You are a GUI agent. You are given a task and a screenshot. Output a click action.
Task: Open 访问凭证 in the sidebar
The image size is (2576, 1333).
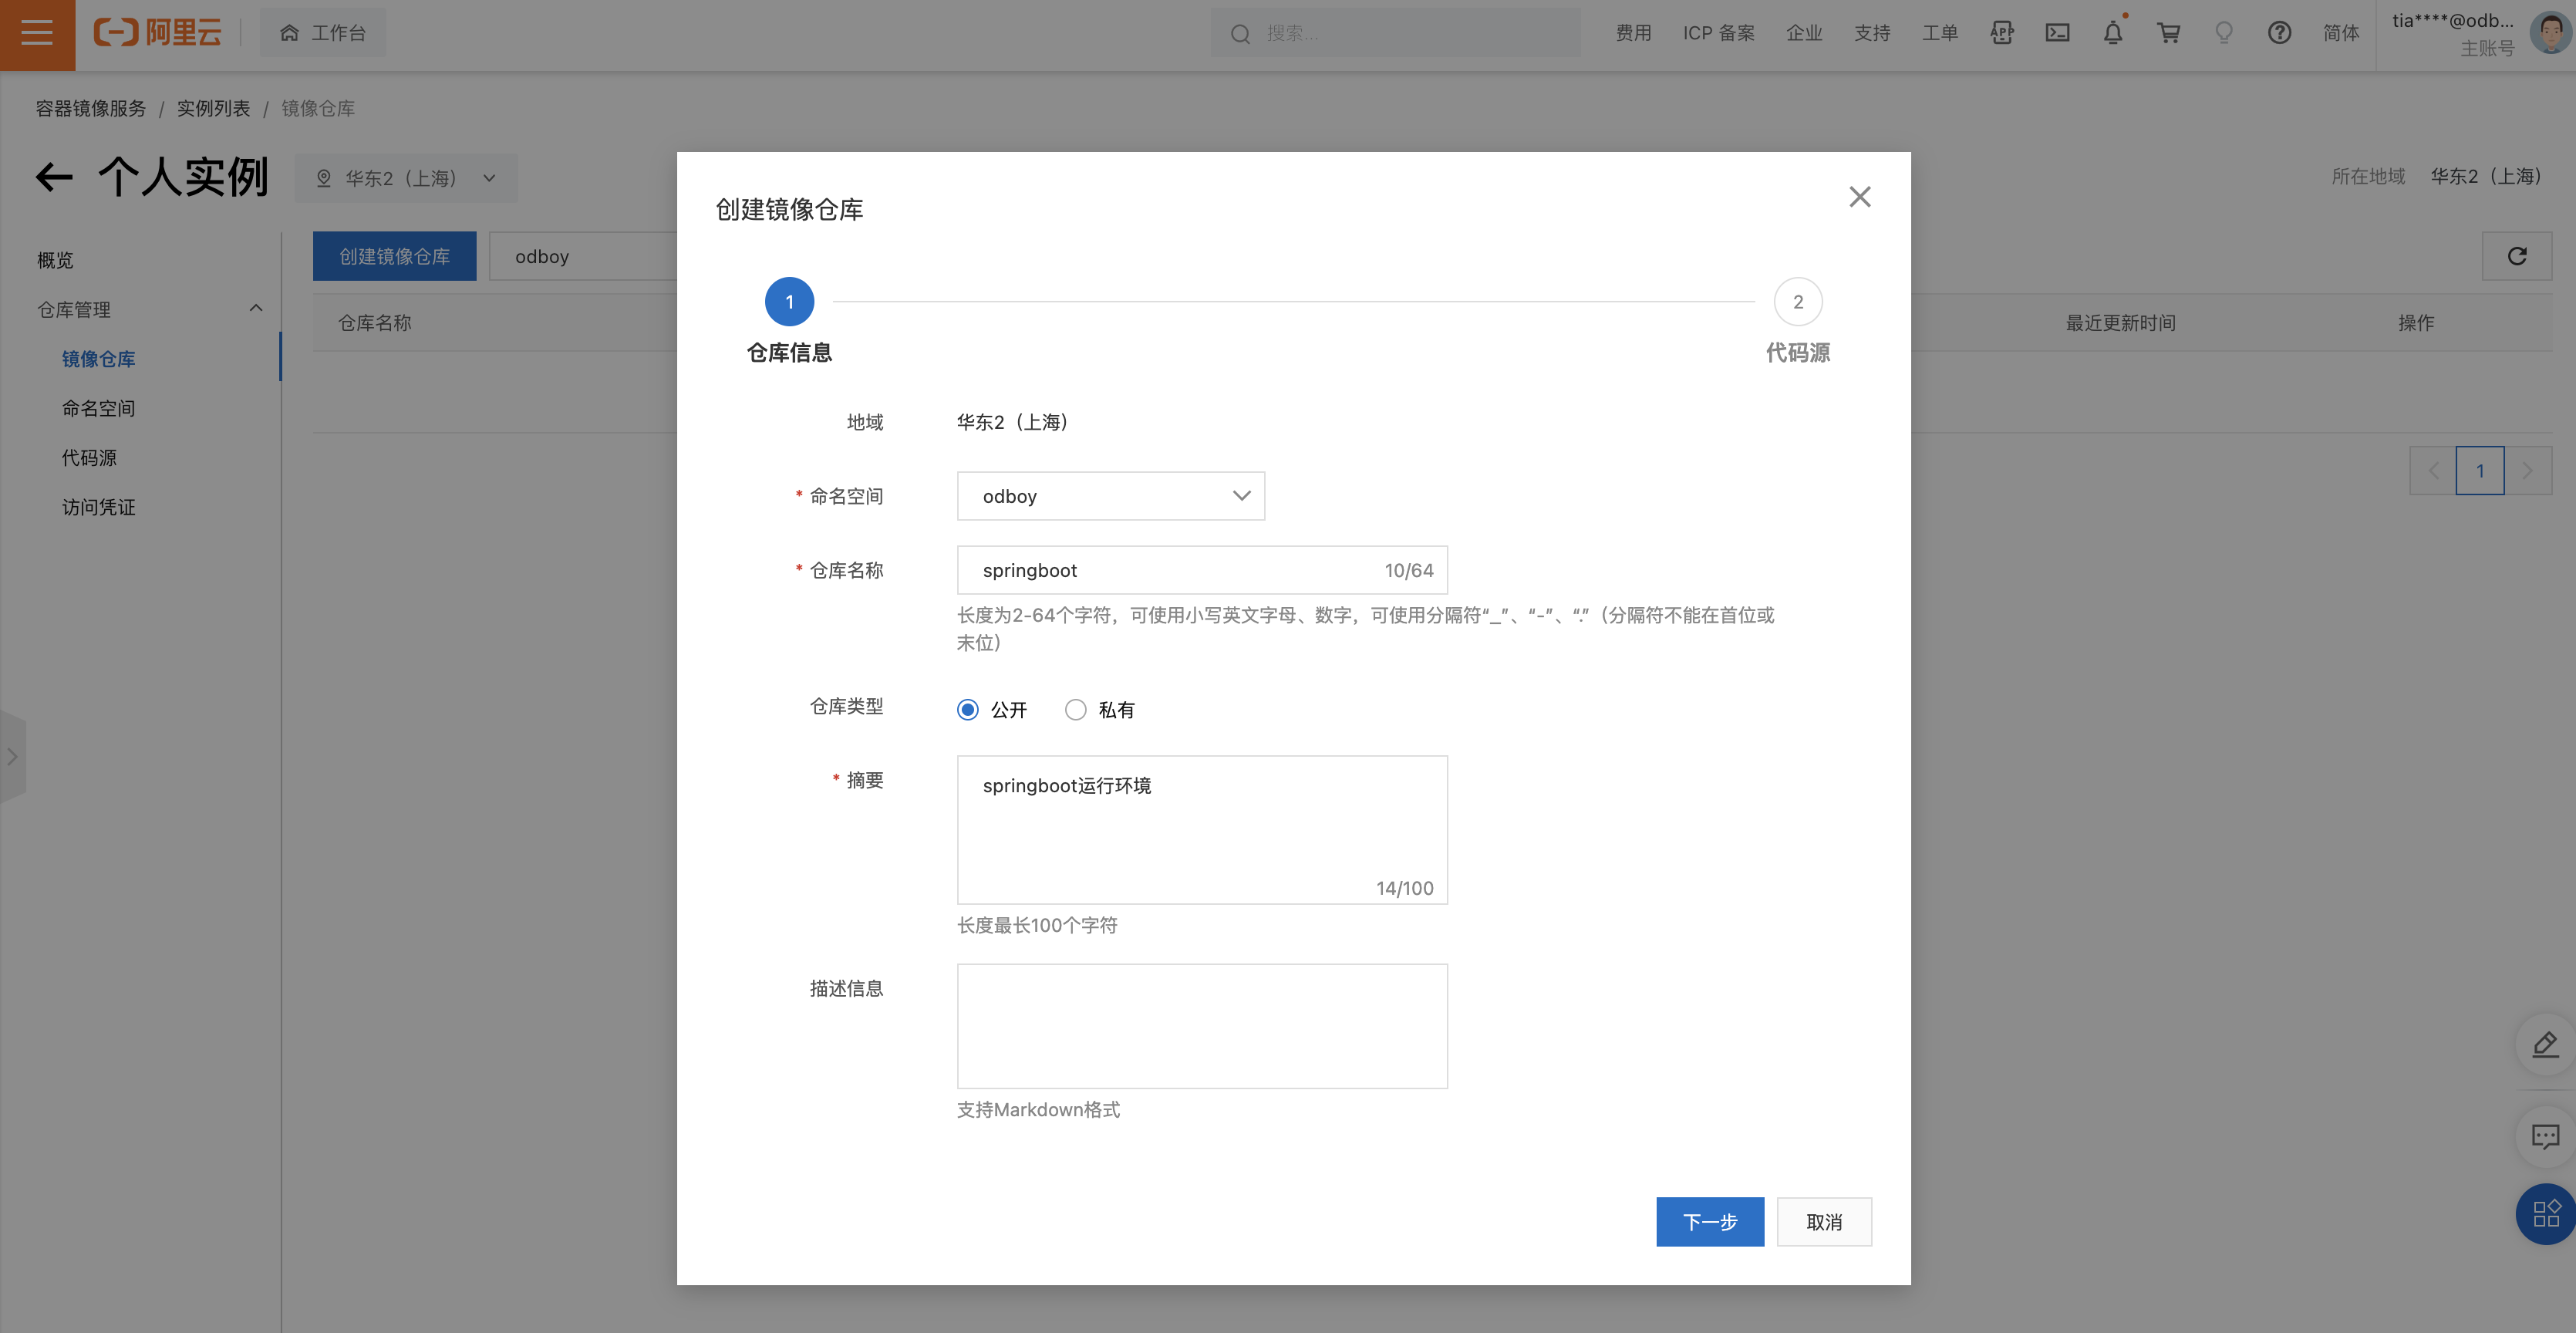98,507
